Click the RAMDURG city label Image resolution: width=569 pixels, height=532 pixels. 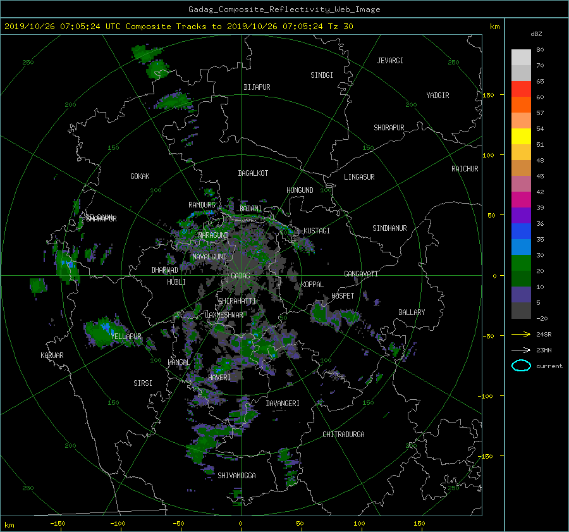202,205
